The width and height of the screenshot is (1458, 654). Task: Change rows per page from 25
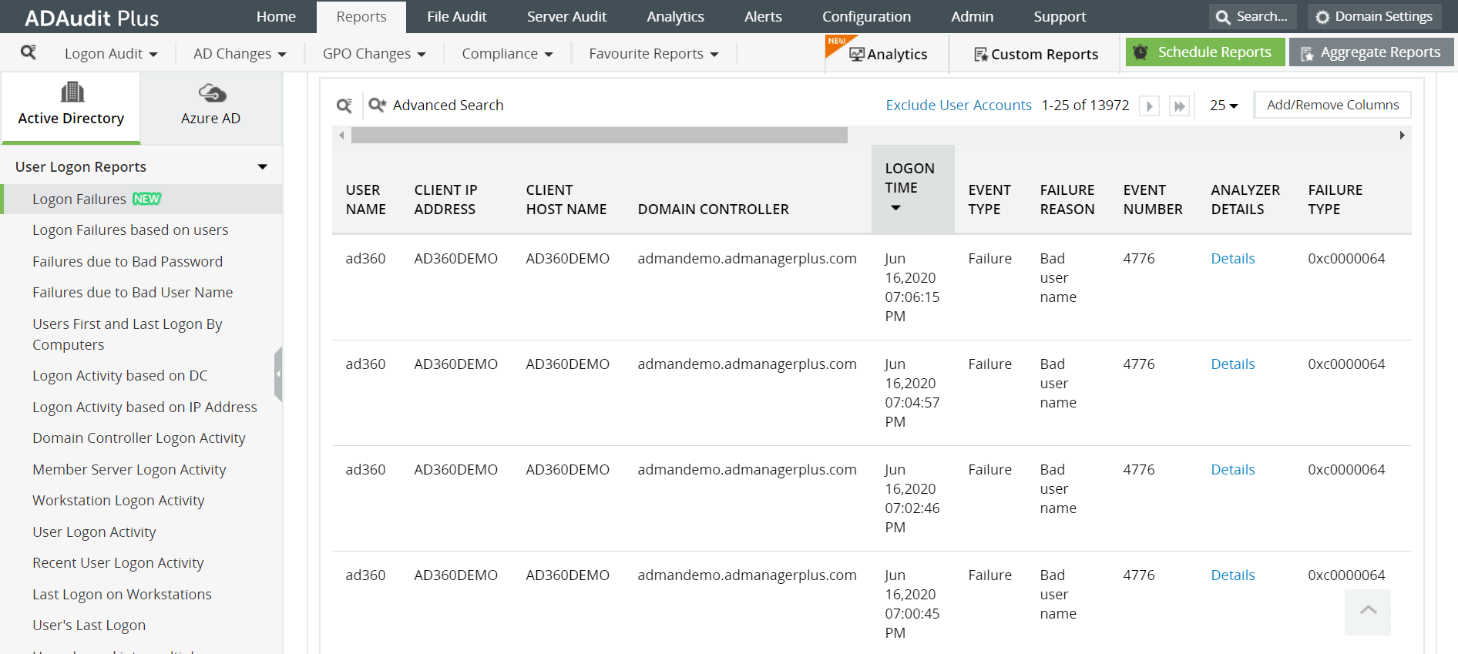coord(1224,106)
